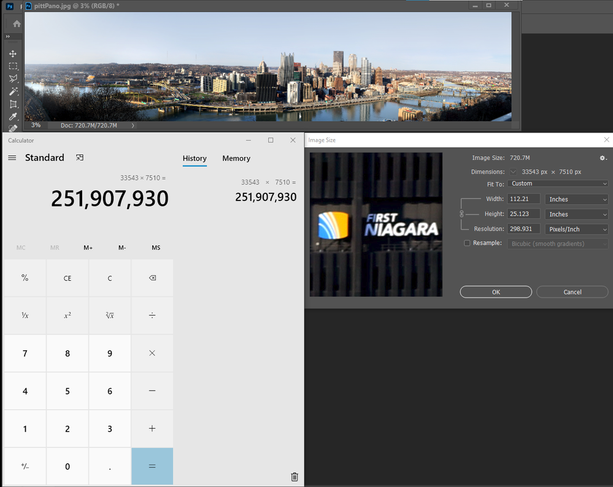Viewport: 613px width, 487px height.
Task: Click the multiply operator in Calculator
Action: 152,353
